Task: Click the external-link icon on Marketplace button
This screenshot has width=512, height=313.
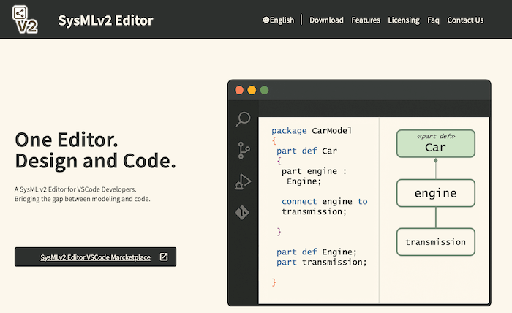Action: click(164, 257)
